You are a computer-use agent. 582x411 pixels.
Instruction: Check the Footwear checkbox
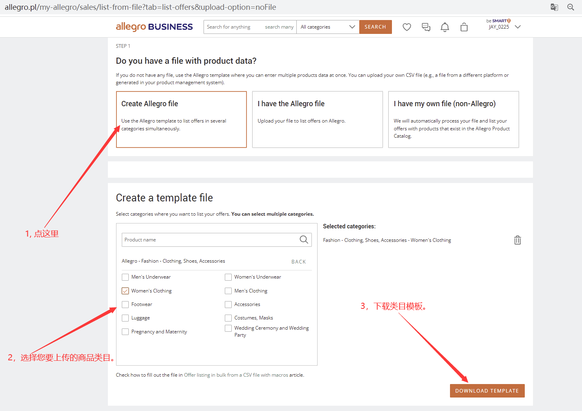[125, 304]
